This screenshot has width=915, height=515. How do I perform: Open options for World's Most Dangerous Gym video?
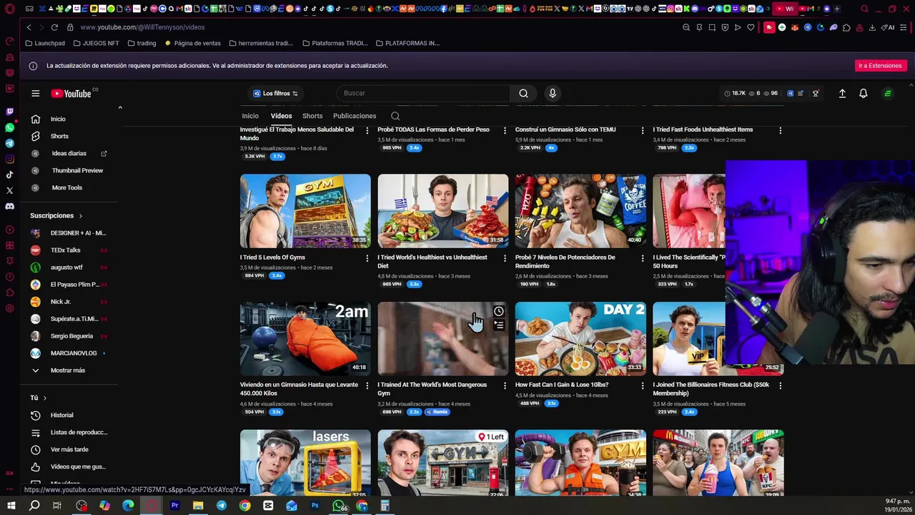click(x=505, y=385)
